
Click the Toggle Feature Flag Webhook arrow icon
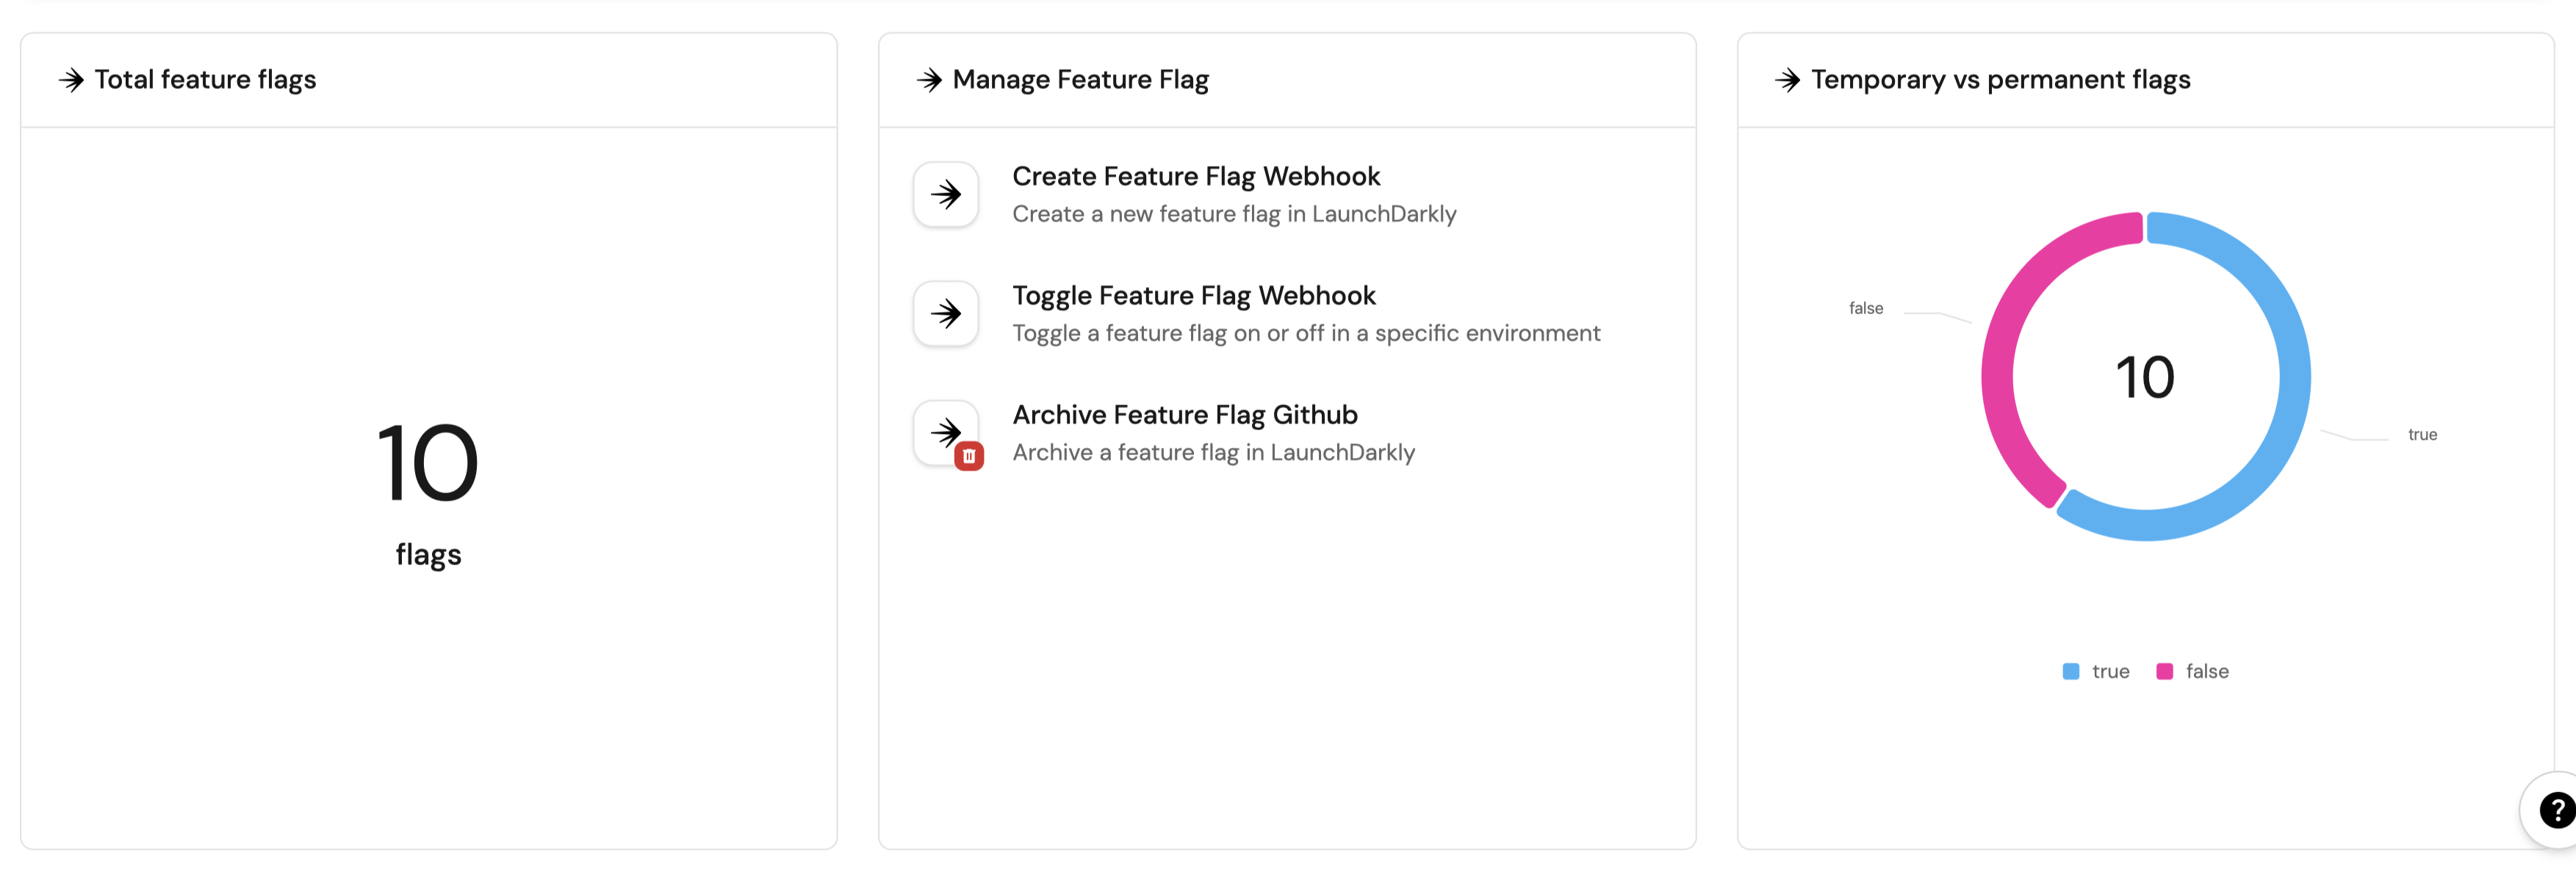click(x=945, y=313)
